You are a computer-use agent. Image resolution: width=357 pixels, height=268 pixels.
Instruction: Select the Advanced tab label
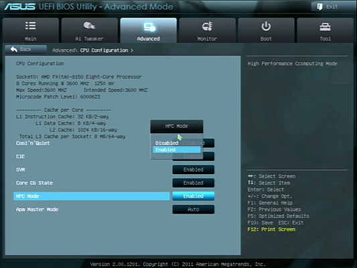148,39
